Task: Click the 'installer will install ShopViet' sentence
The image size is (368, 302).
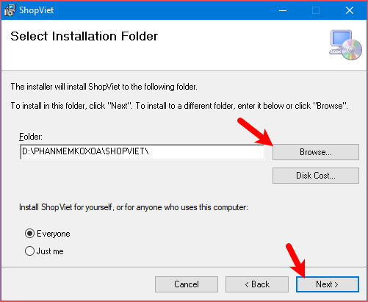Action: point(104,87)
